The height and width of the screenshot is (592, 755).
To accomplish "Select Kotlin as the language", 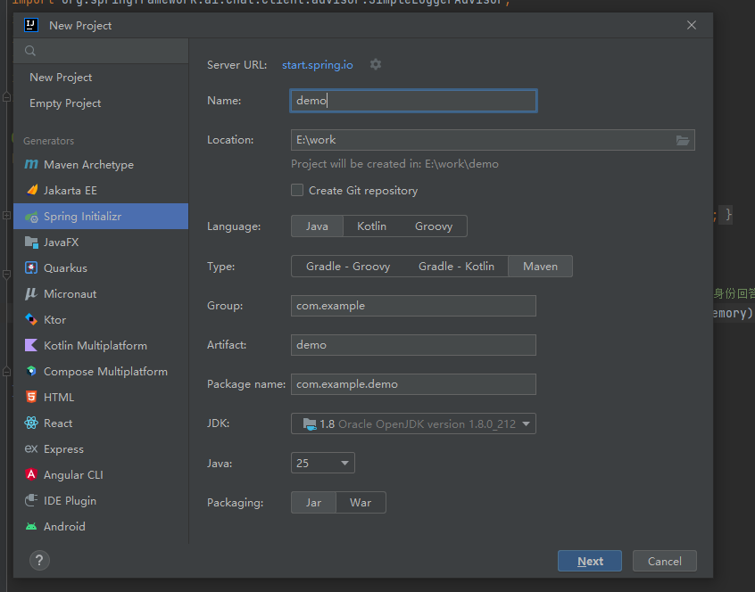I will tap(372, 226).
